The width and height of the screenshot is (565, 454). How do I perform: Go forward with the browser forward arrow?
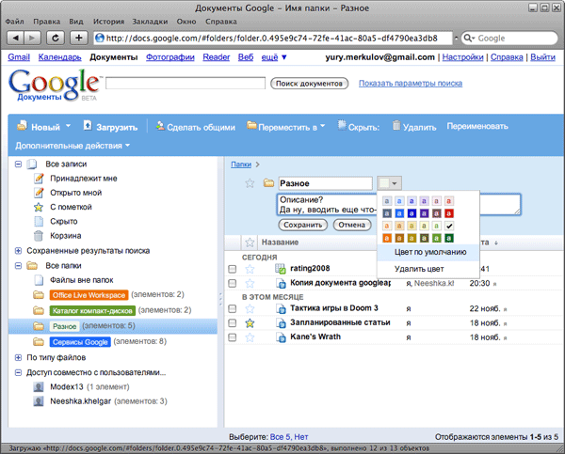point(32,38)
